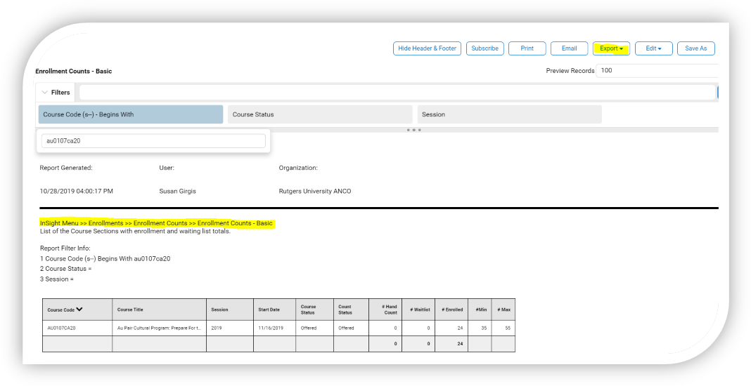Open the Export dropdown menu

click(611, 48)
